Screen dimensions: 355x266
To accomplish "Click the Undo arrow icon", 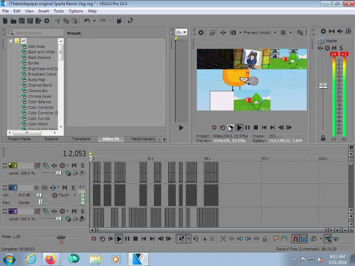I will click(x=87, y=21).
